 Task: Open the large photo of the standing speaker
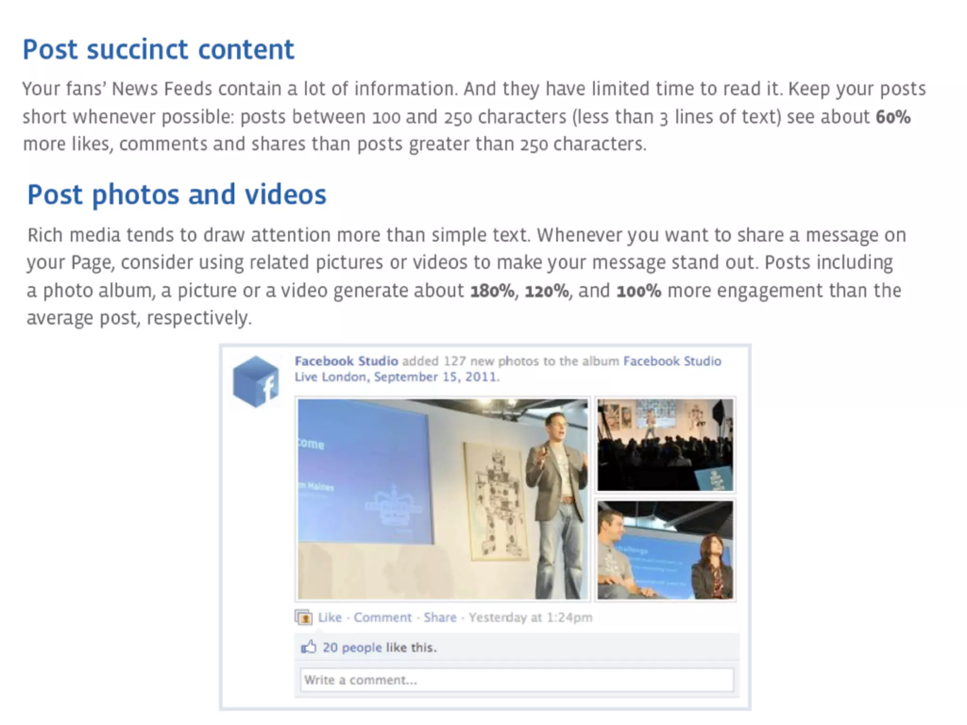click(x=442, y=499)
